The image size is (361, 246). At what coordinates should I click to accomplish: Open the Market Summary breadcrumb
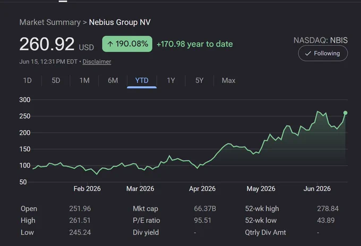50,22
